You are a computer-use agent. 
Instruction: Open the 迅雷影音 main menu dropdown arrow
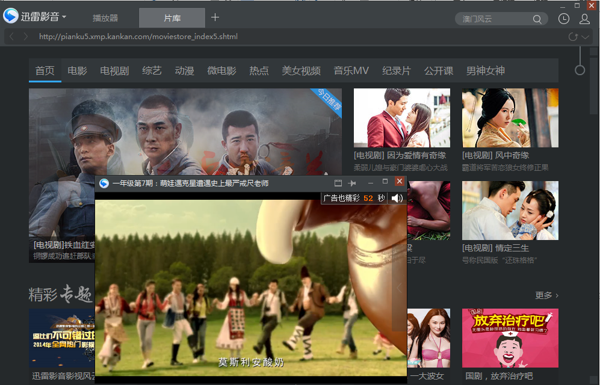click(64, 17)
